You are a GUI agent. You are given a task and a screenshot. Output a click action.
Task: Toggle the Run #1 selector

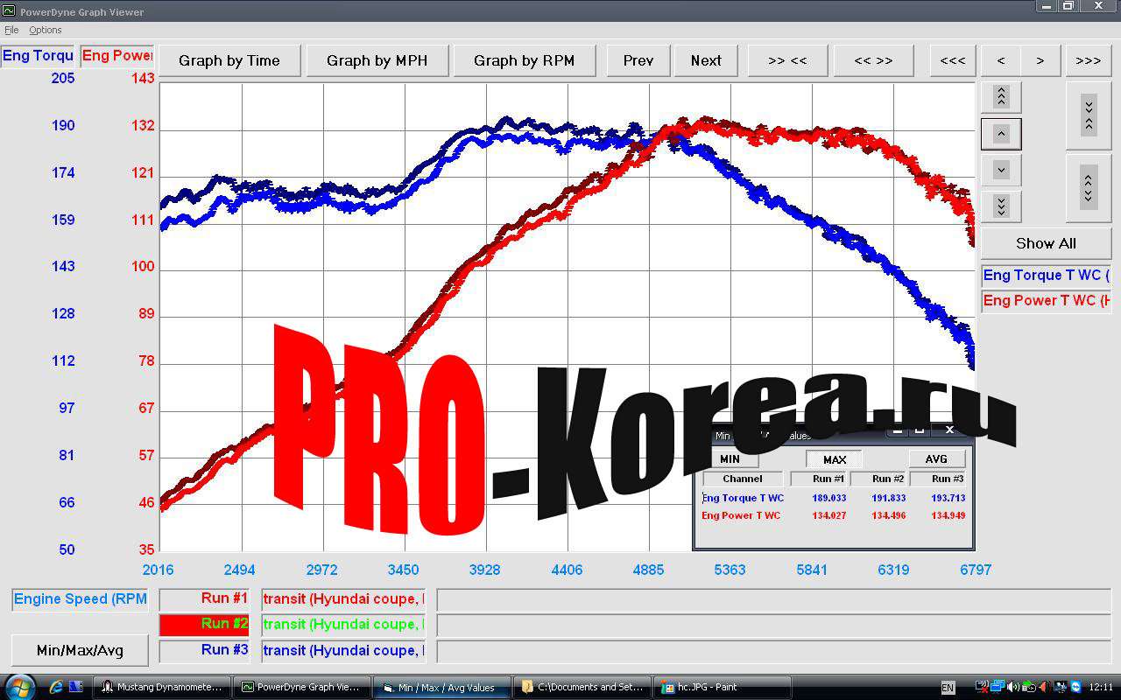[x=204, y=599]
